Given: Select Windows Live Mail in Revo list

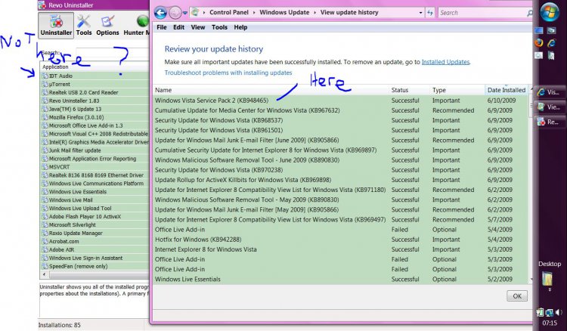Looking at the screenshot, I should click(94, 200).
